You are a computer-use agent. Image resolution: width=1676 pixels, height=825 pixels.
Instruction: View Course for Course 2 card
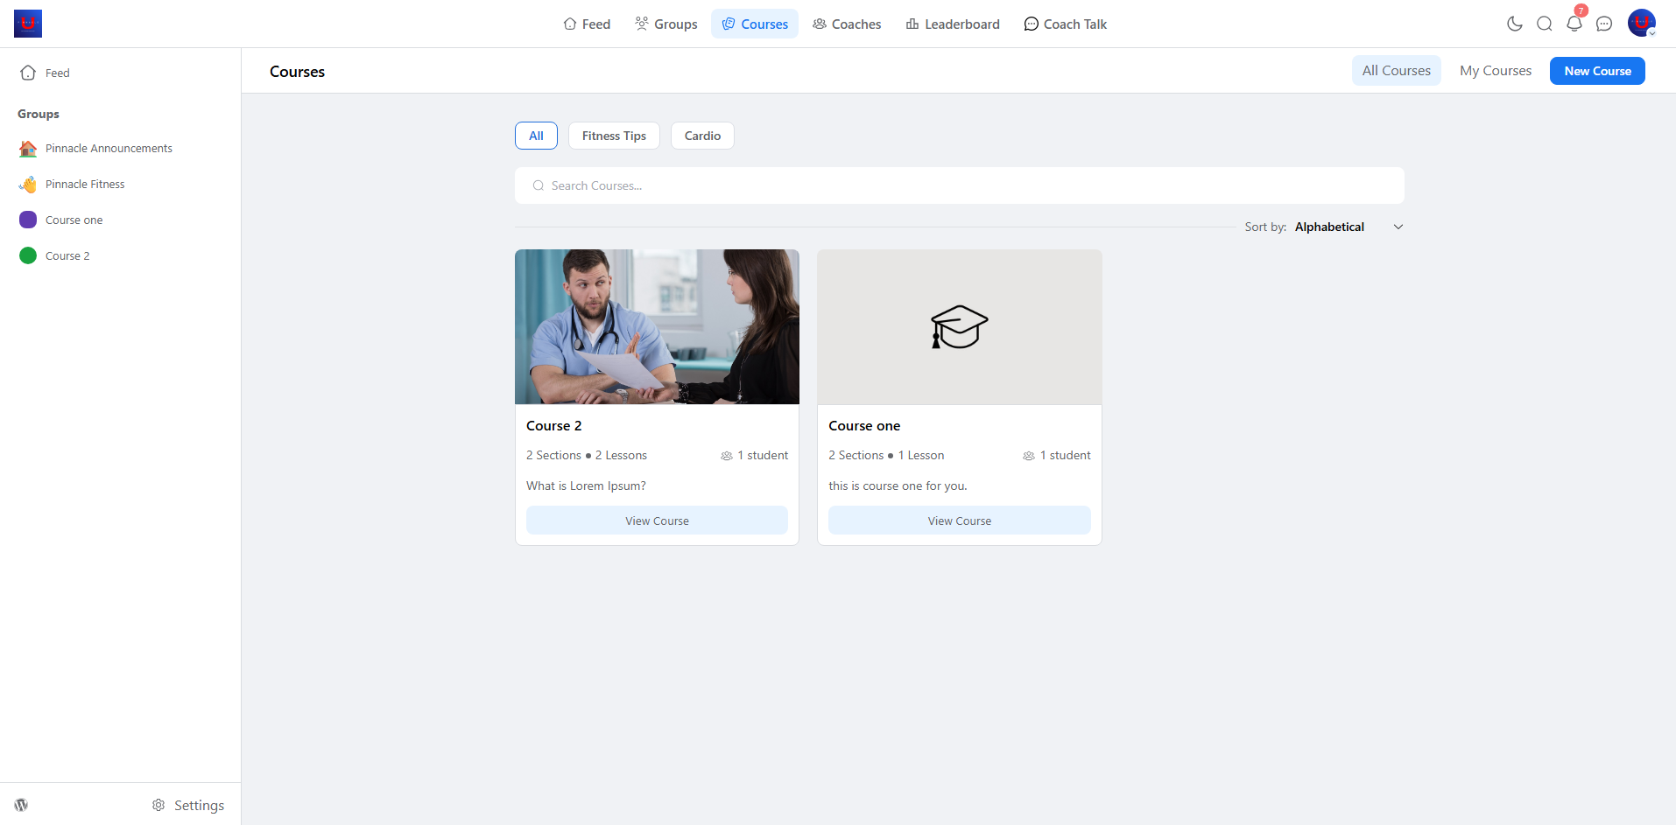click(657, 521)
